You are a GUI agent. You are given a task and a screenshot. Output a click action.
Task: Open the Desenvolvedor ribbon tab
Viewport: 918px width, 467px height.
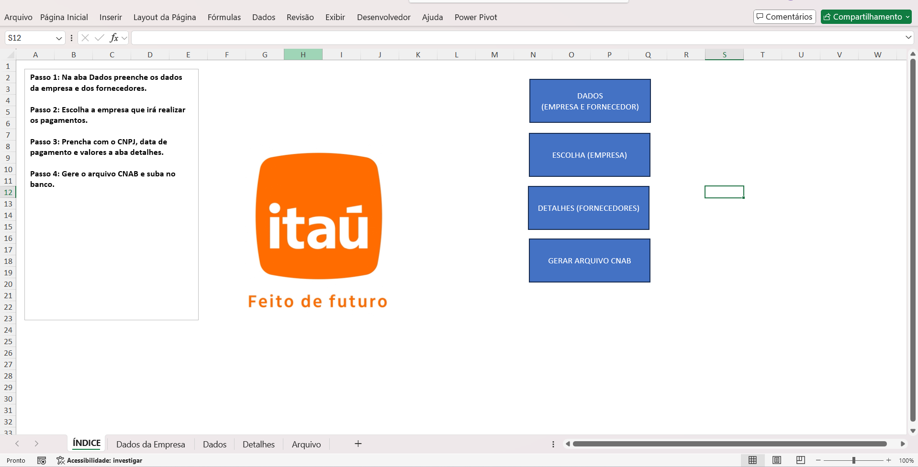pyautogui.click(x=383, y=17)
